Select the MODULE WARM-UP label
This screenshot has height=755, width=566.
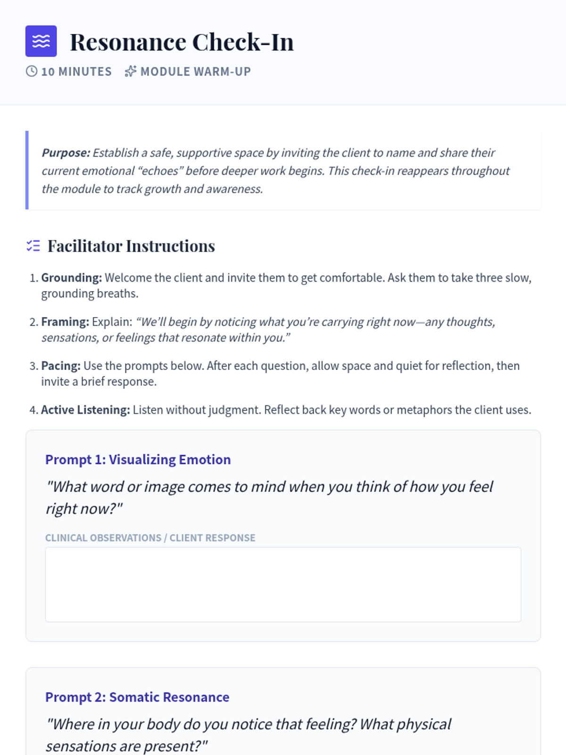(196, 72)
